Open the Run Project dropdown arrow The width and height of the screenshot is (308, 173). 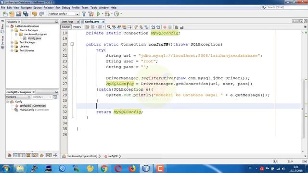coord(103,14)
